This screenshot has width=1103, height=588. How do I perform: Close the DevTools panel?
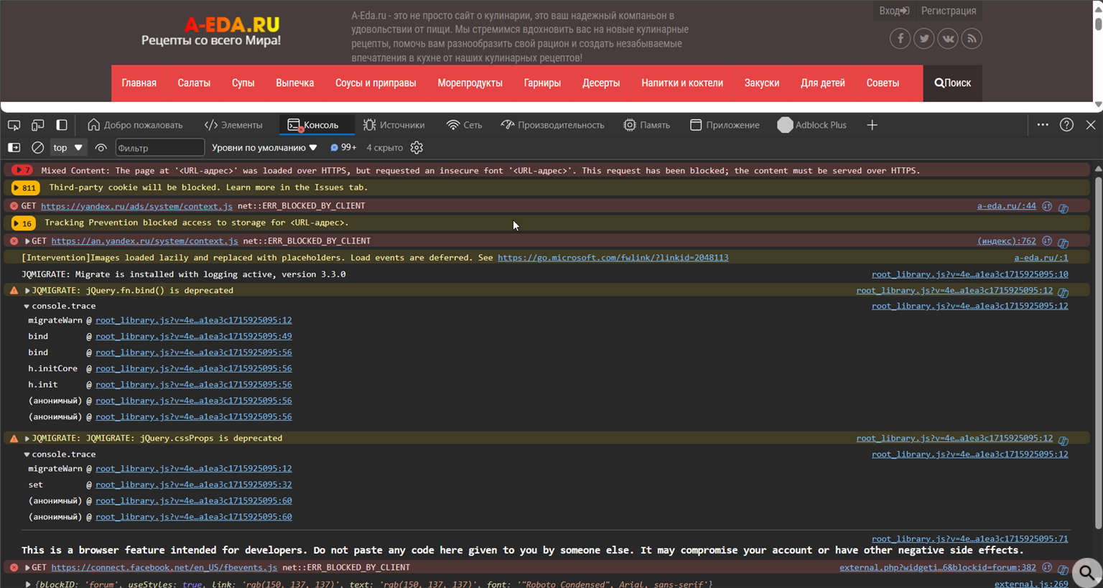1091,125
